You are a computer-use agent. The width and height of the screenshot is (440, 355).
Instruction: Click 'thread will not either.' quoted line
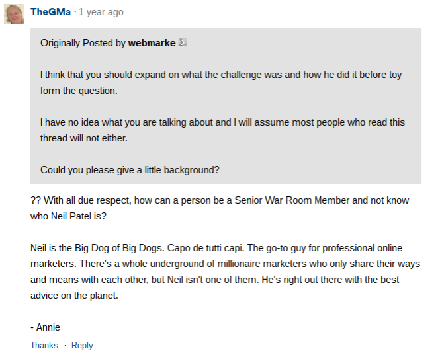[83, 138]
